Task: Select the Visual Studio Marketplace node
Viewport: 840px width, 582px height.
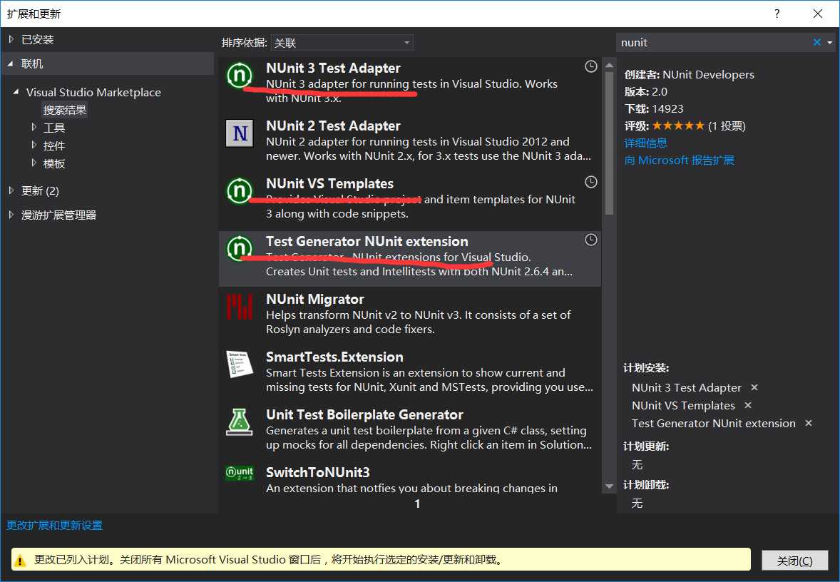Action: [x=93, y=92]
